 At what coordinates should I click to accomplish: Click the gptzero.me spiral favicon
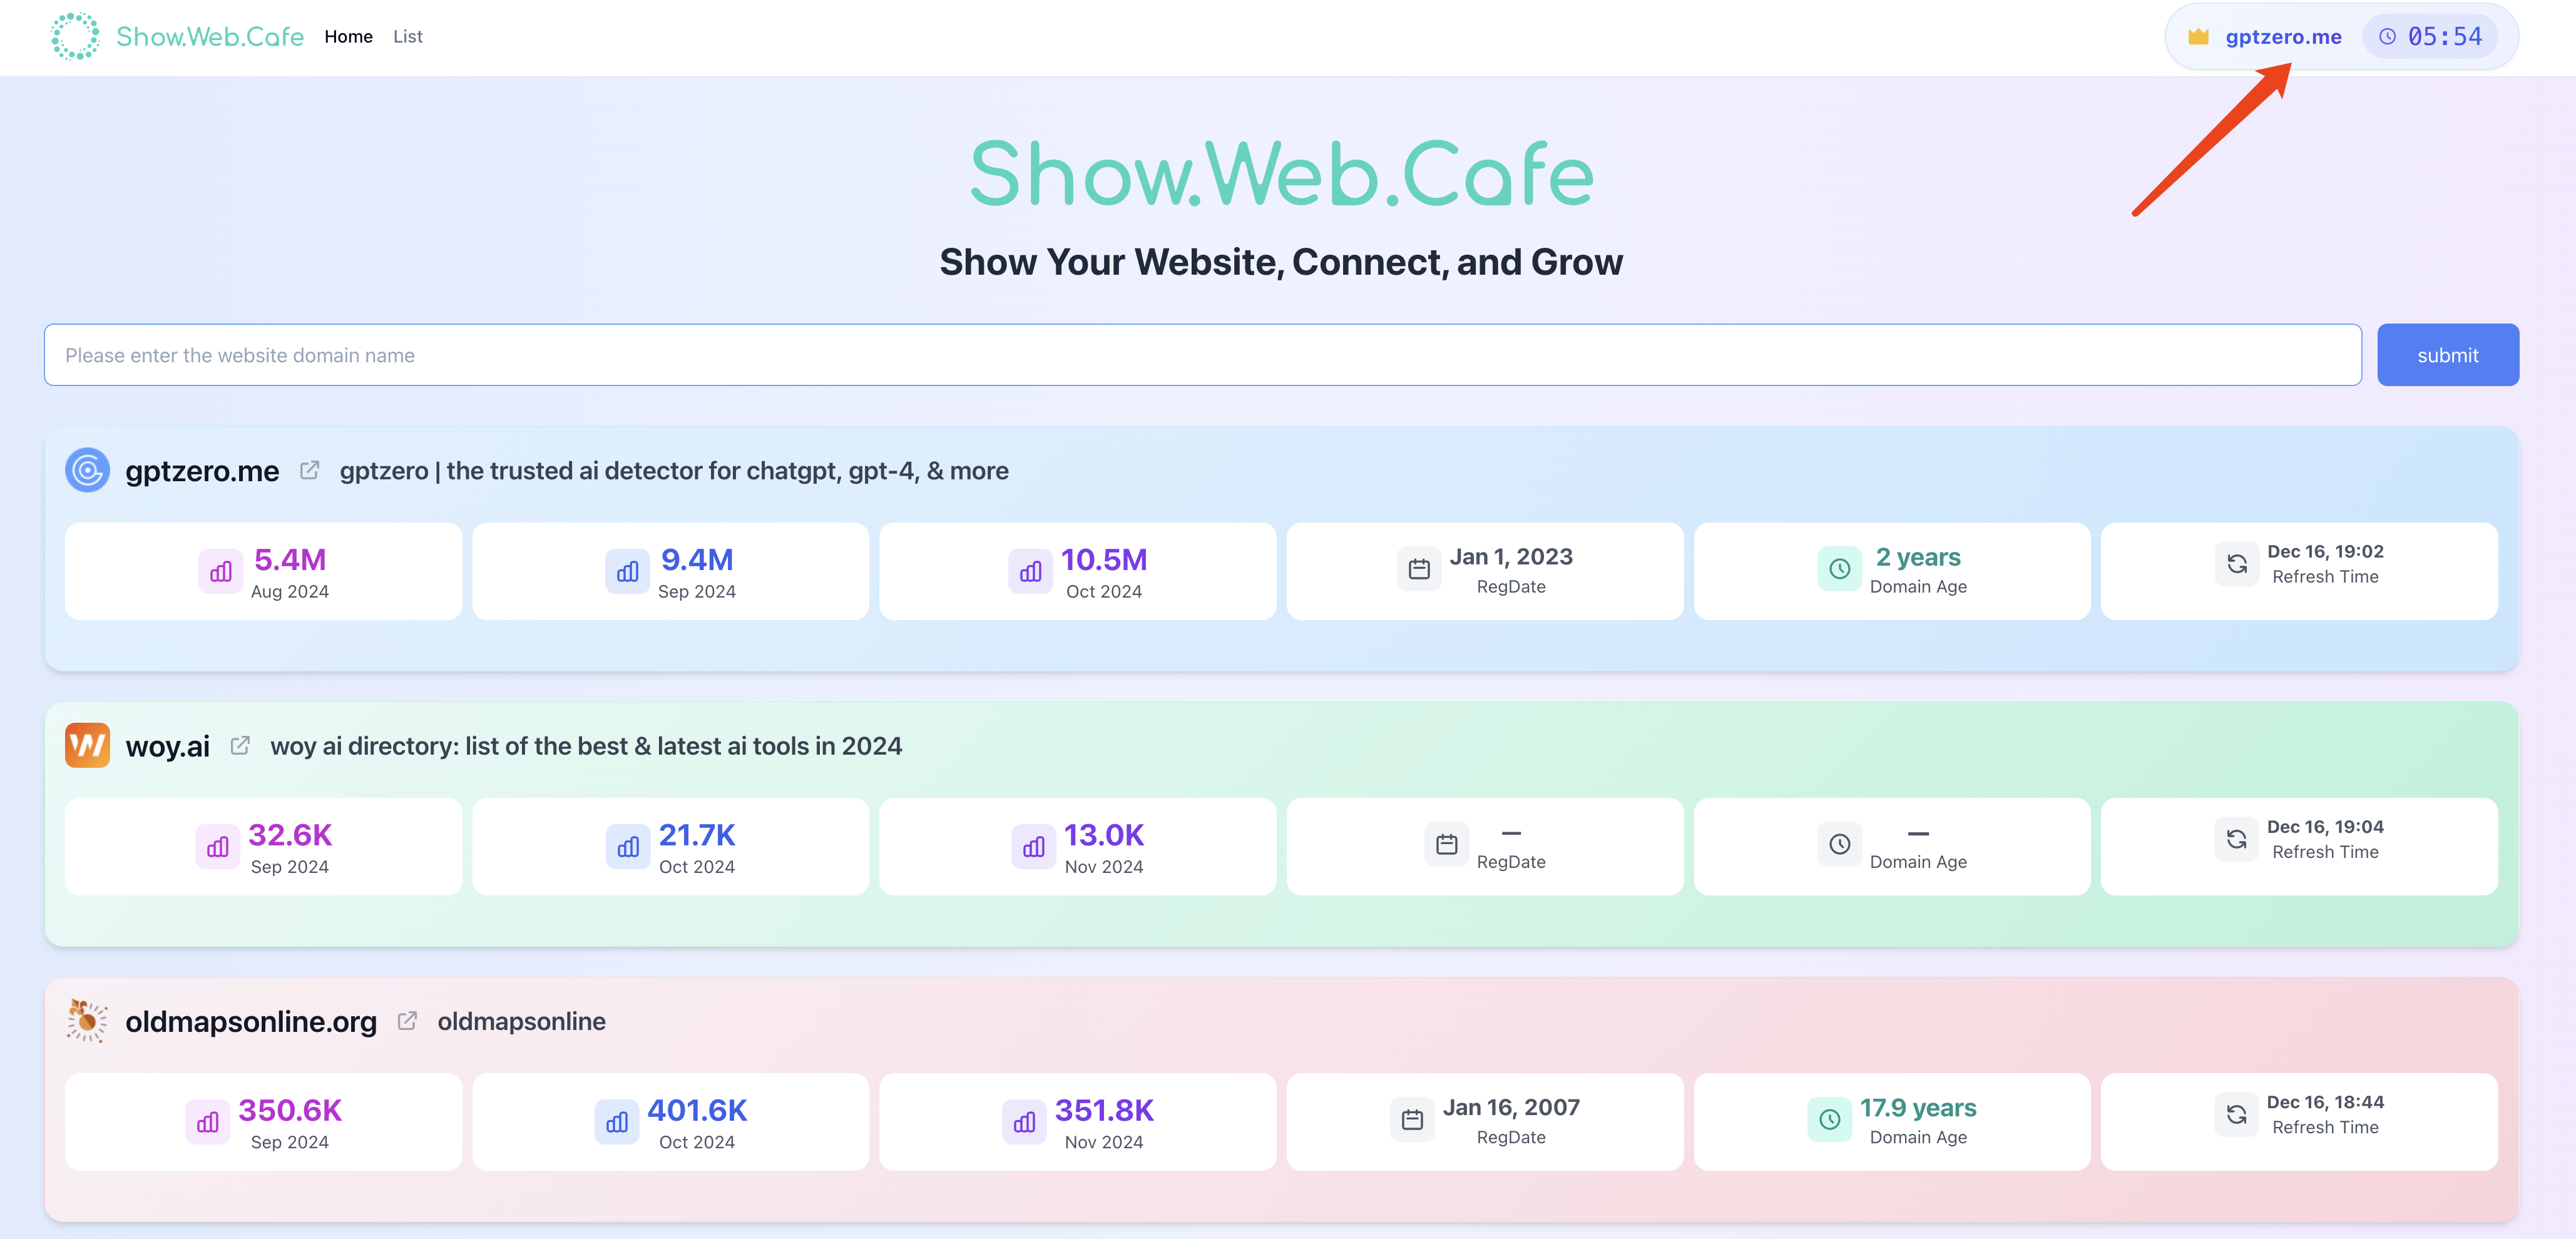[x=87, y=470]
